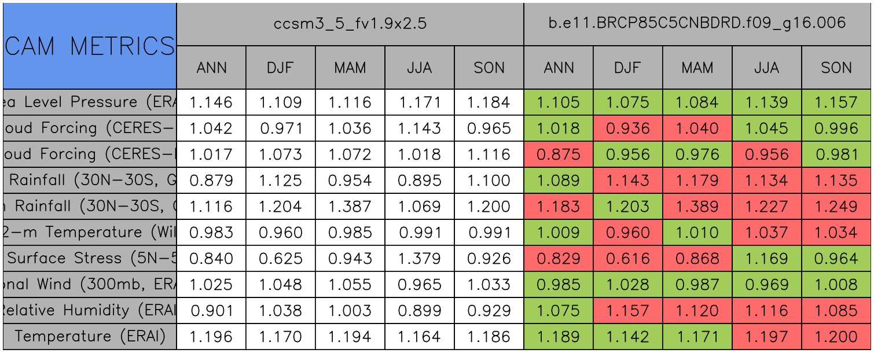Click MAM column header under ccsm3_5_fv1.9x2.5

coord(350,68)
